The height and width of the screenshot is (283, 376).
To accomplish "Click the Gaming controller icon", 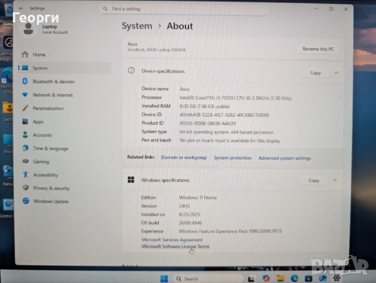I will coord(25,162).
